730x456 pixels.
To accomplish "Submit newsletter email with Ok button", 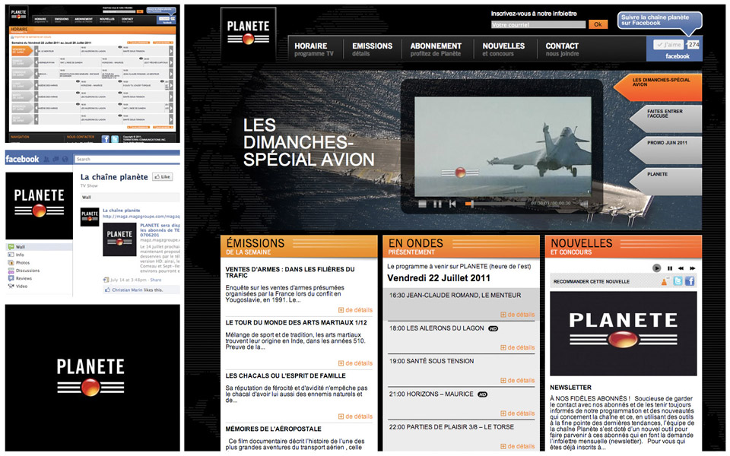I will pos(598,25).
